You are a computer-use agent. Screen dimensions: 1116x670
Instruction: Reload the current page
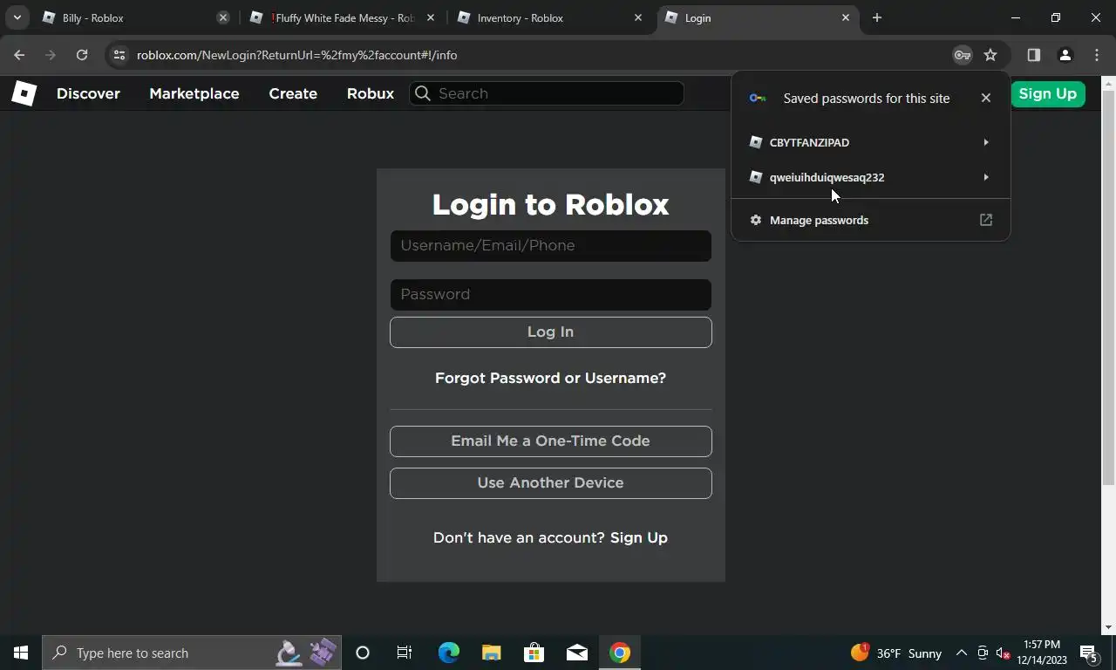click(x=82, y=55)
